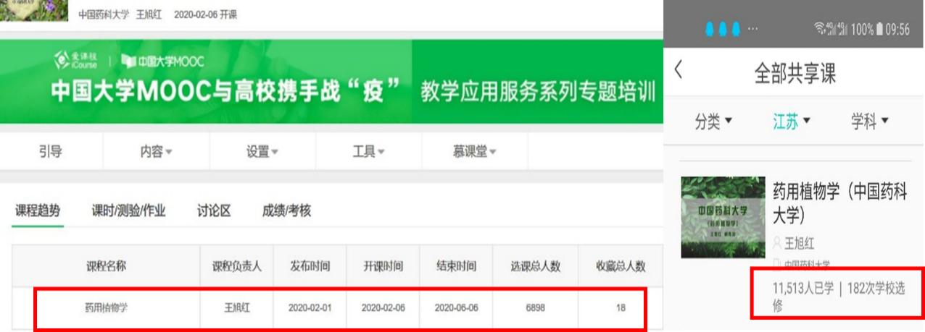Open the 工具 menu
Image resolution: width=925 pixels, height=332 pixels.
coord(368,151)
